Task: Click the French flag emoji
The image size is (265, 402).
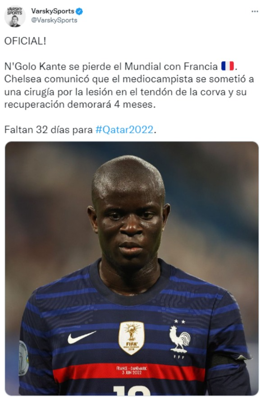Action: click(x=228, y=66)
